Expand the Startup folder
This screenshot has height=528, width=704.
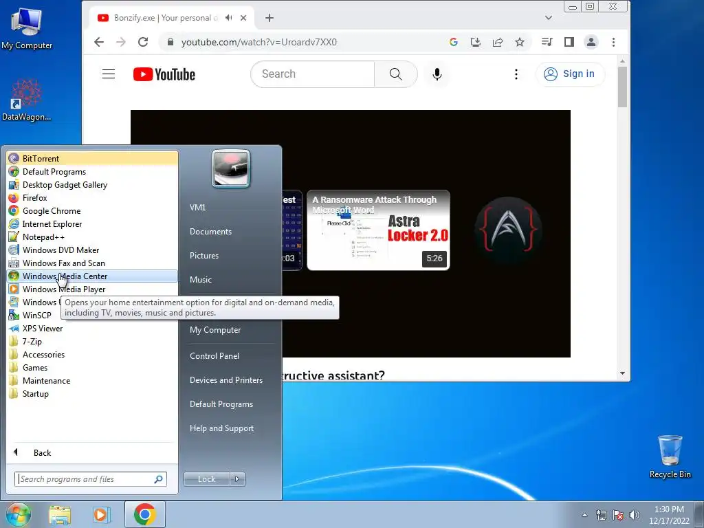pos(92,394)
